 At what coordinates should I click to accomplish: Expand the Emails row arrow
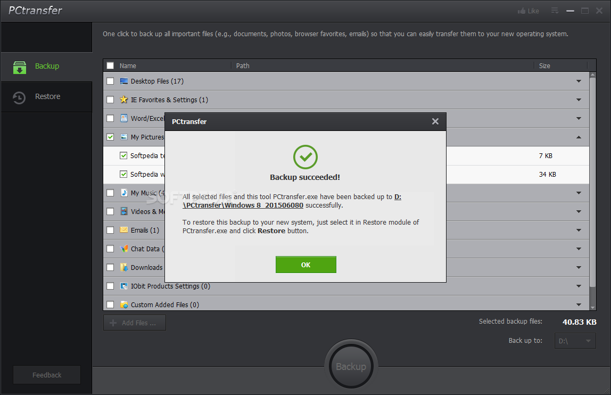(579, 230)
